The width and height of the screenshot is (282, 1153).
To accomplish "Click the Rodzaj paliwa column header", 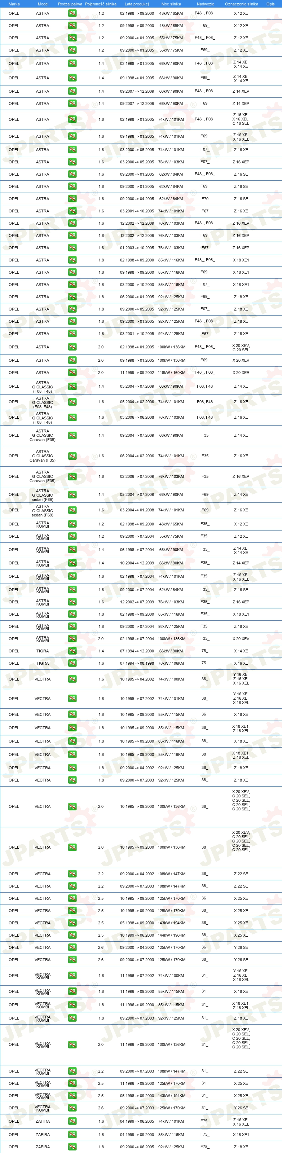I will (70, 4).
